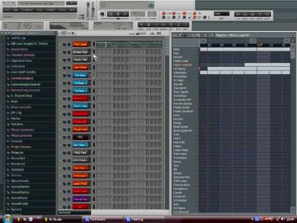Open the FPC channel button
Image resolution: width=297 pixels, height=223 pixels.
coord(81,138)
